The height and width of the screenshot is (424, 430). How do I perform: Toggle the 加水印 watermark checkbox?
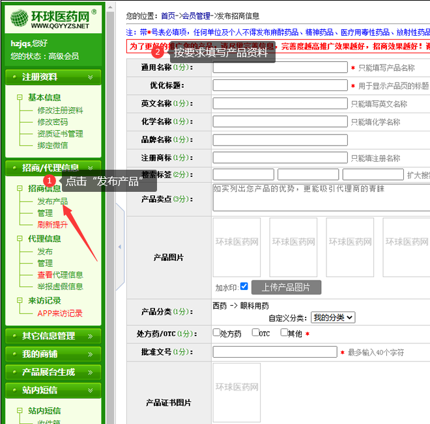click(244, 286)
